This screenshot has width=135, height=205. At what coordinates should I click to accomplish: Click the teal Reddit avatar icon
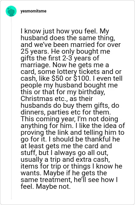[x=11, y=11]
